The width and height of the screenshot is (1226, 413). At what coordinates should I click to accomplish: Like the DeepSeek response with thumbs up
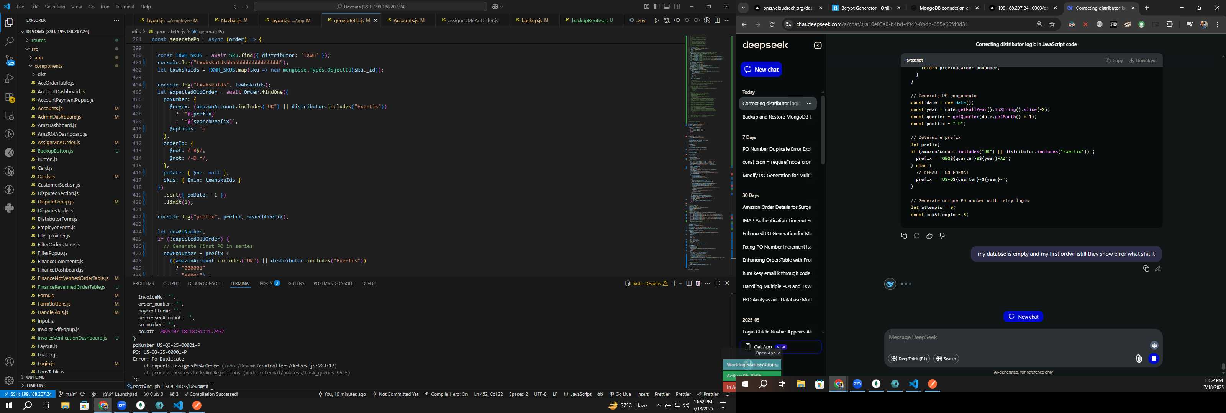point(929,236)
